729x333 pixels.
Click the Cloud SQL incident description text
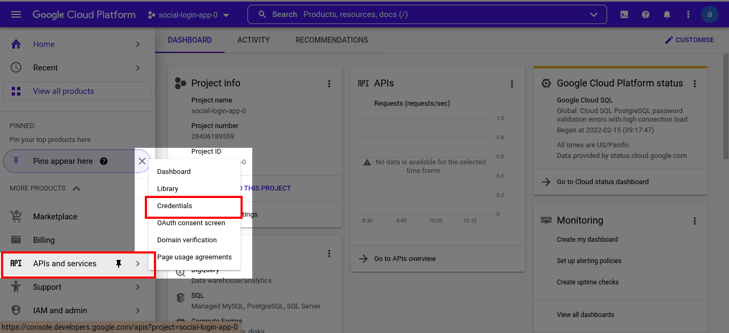[623, 115]
